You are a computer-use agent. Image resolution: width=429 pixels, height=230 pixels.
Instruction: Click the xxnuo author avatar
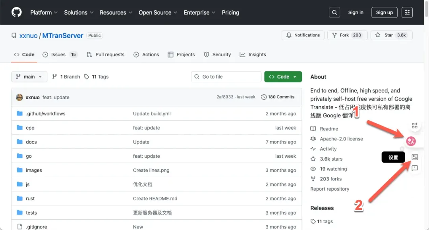pyautogui.click(x=19, y=97)
